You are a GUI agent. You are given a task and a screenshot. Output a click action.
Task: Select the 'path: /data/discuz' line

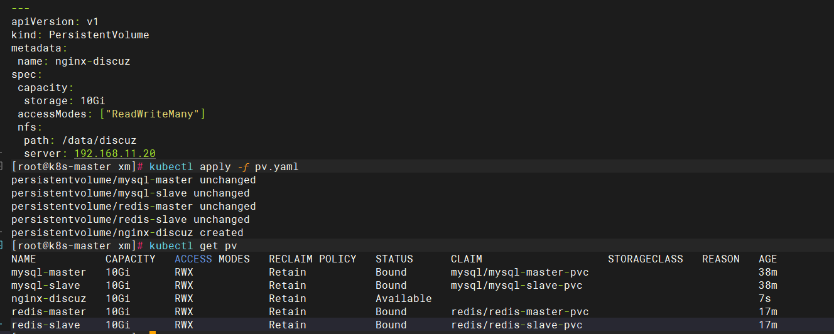(80, 140)
